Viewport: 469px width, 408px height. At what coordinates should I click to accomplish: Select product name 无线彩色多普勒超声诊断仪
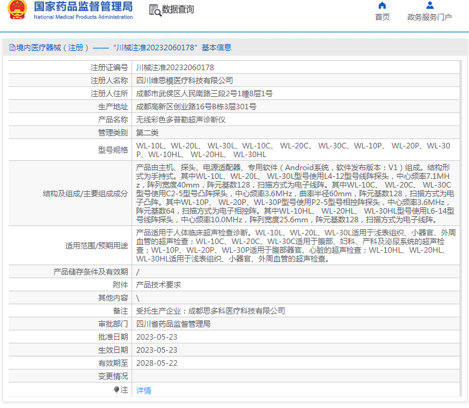coord(181,120)
